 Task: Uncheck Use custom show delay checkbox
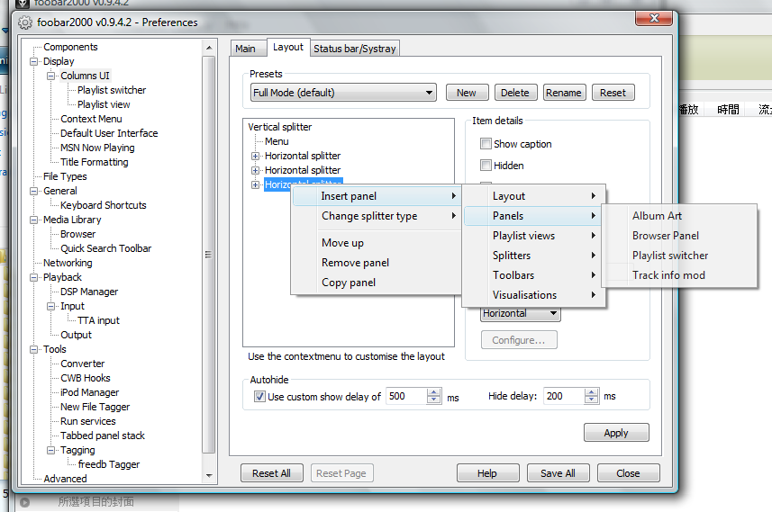click(259, 397)
